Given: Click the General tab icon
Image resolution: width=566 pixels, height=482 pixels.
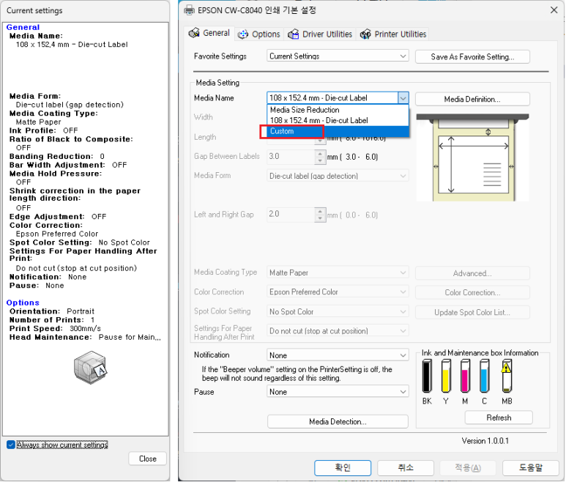Looking at the screenshot, I should 194,33.
